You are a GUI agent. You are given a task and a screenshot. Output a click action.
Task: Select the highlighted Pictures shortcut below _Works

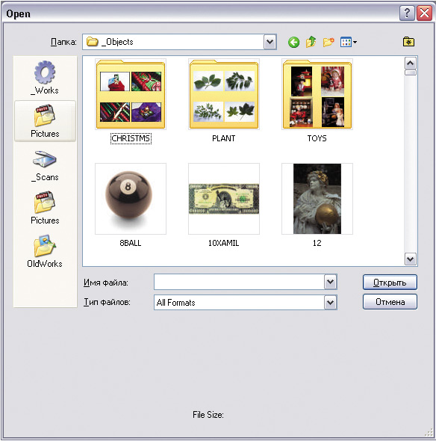tap(45, 121)
